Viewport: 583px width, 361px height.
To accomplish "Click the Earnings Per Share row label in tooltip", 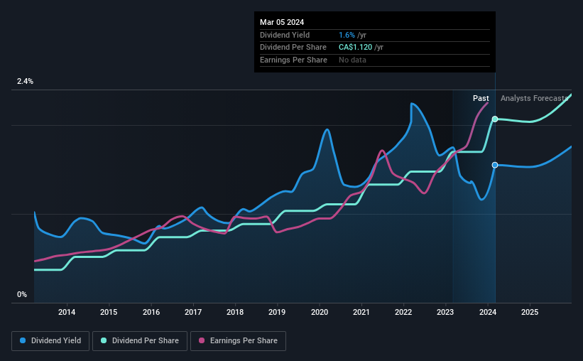I will pyautogui.click(x=293, y=60).
